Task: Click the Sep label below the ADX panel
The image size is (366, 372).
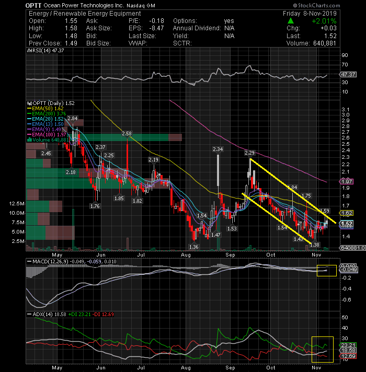Action: pyautogui.click(x=230, y=367)
